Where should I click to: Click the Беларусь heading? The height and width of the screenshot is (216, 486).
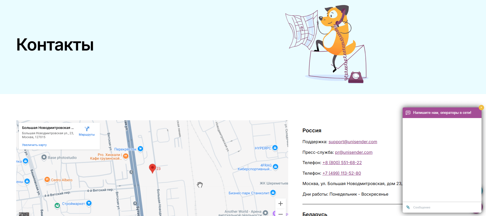(315, 214)
